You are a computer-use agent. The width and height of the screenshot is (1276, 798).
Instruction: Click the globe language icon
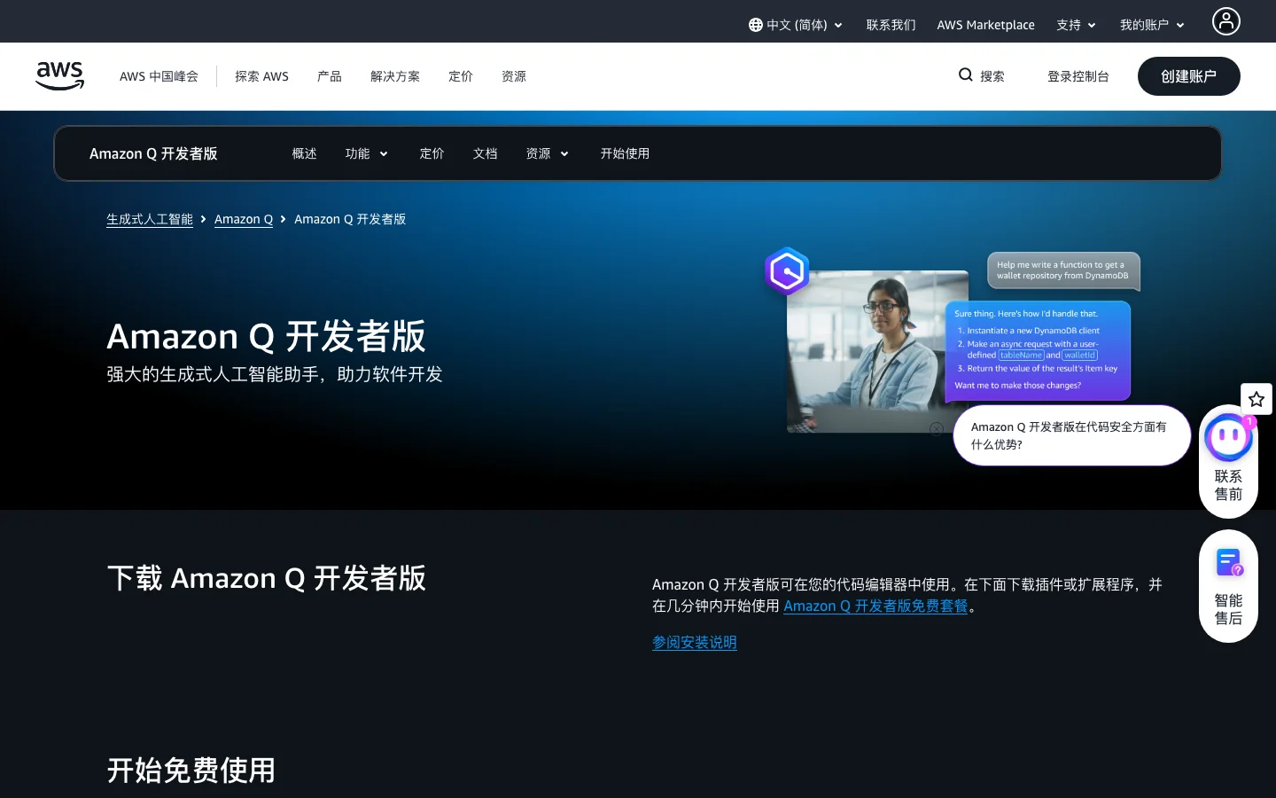pos(756,25)
